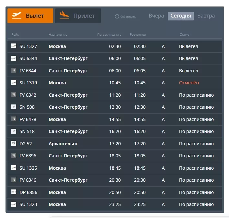Select flight number 5N 508

pyautogui.click(x=27, y=107)
